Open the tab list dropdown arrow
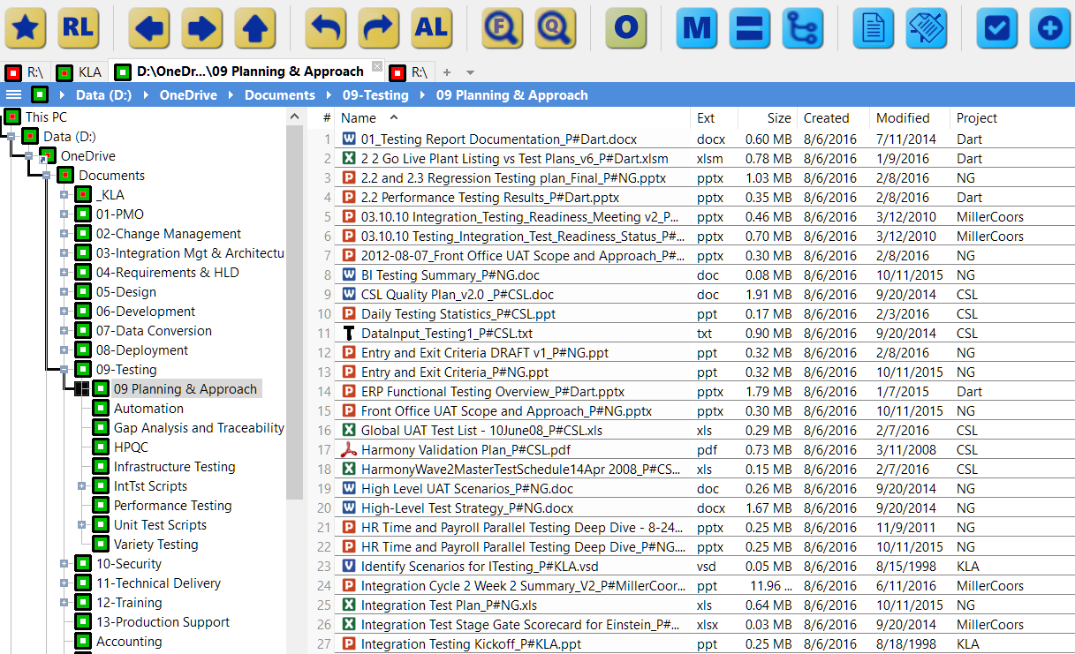The height and width of the screenshot is (654, 1075). [471, 72]
